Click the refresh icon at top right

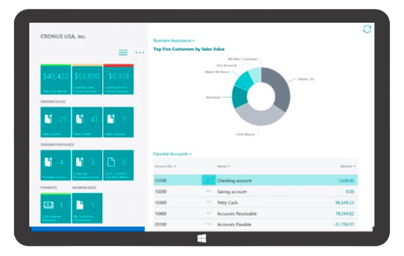tap(367, 29)
